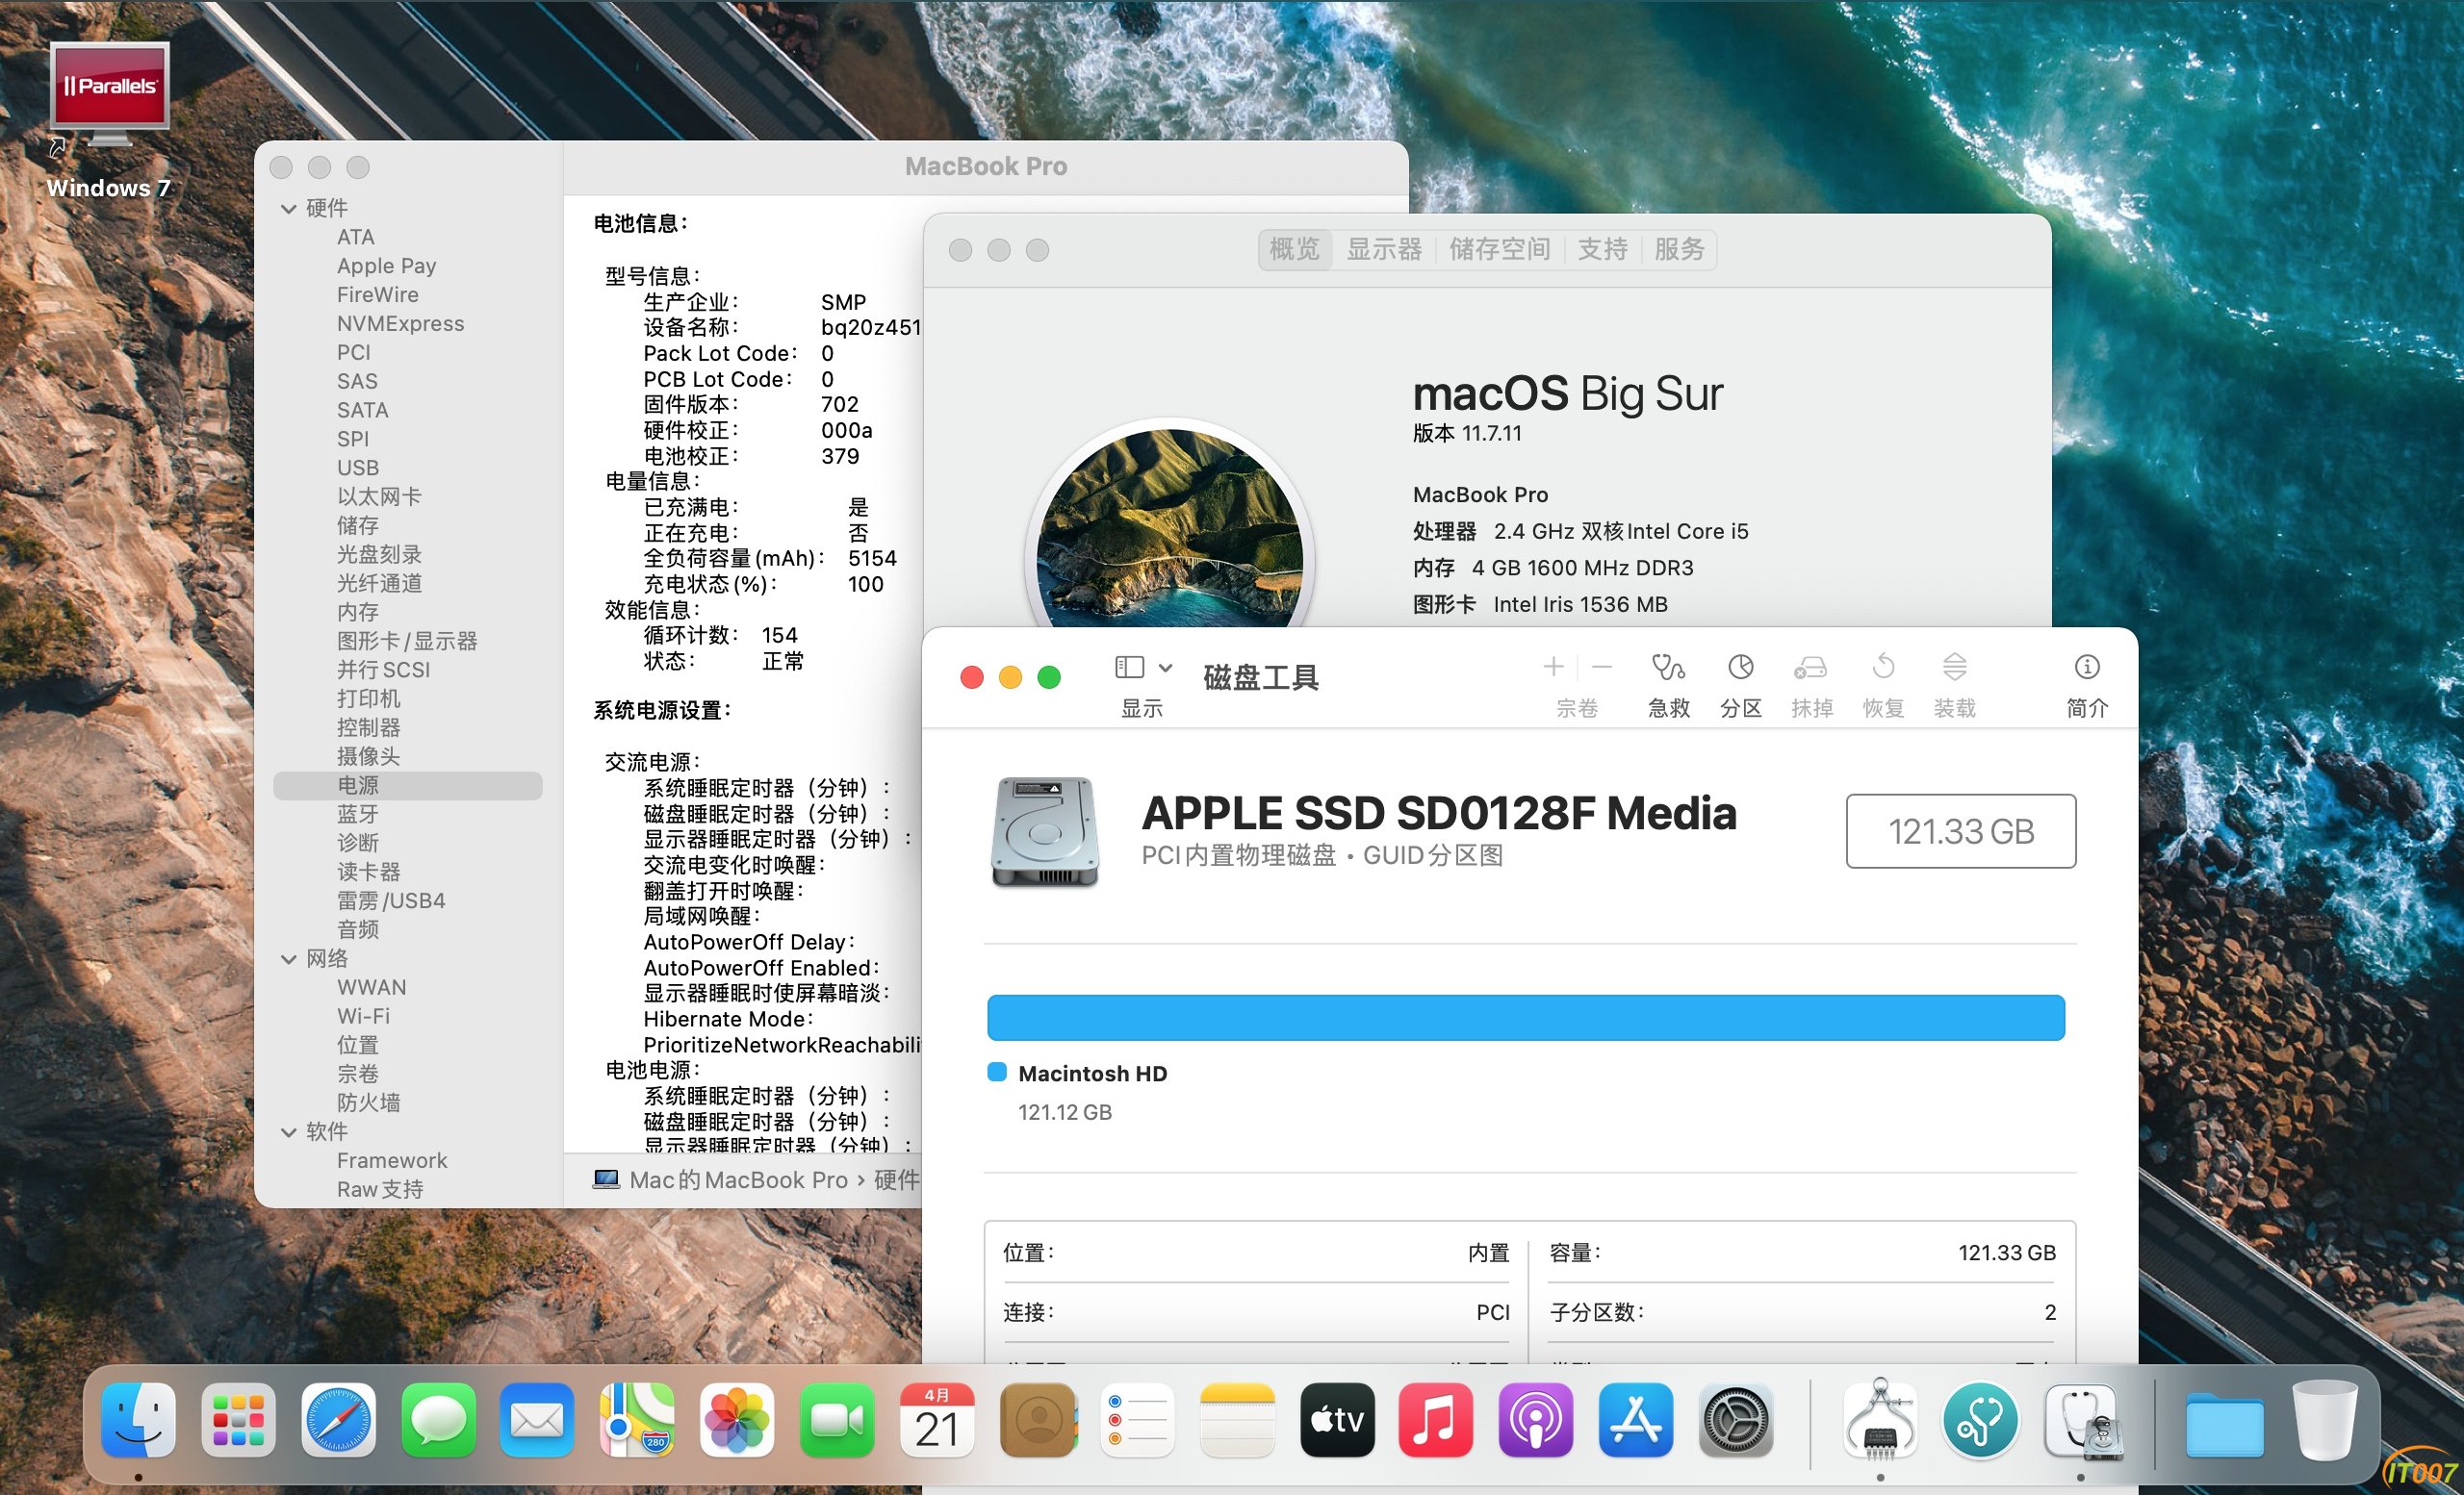The width and height of the screenshot is (2464, 1495).
Task: Switch to the 显示器 (Displays) tab
Action: [1383, 249]
